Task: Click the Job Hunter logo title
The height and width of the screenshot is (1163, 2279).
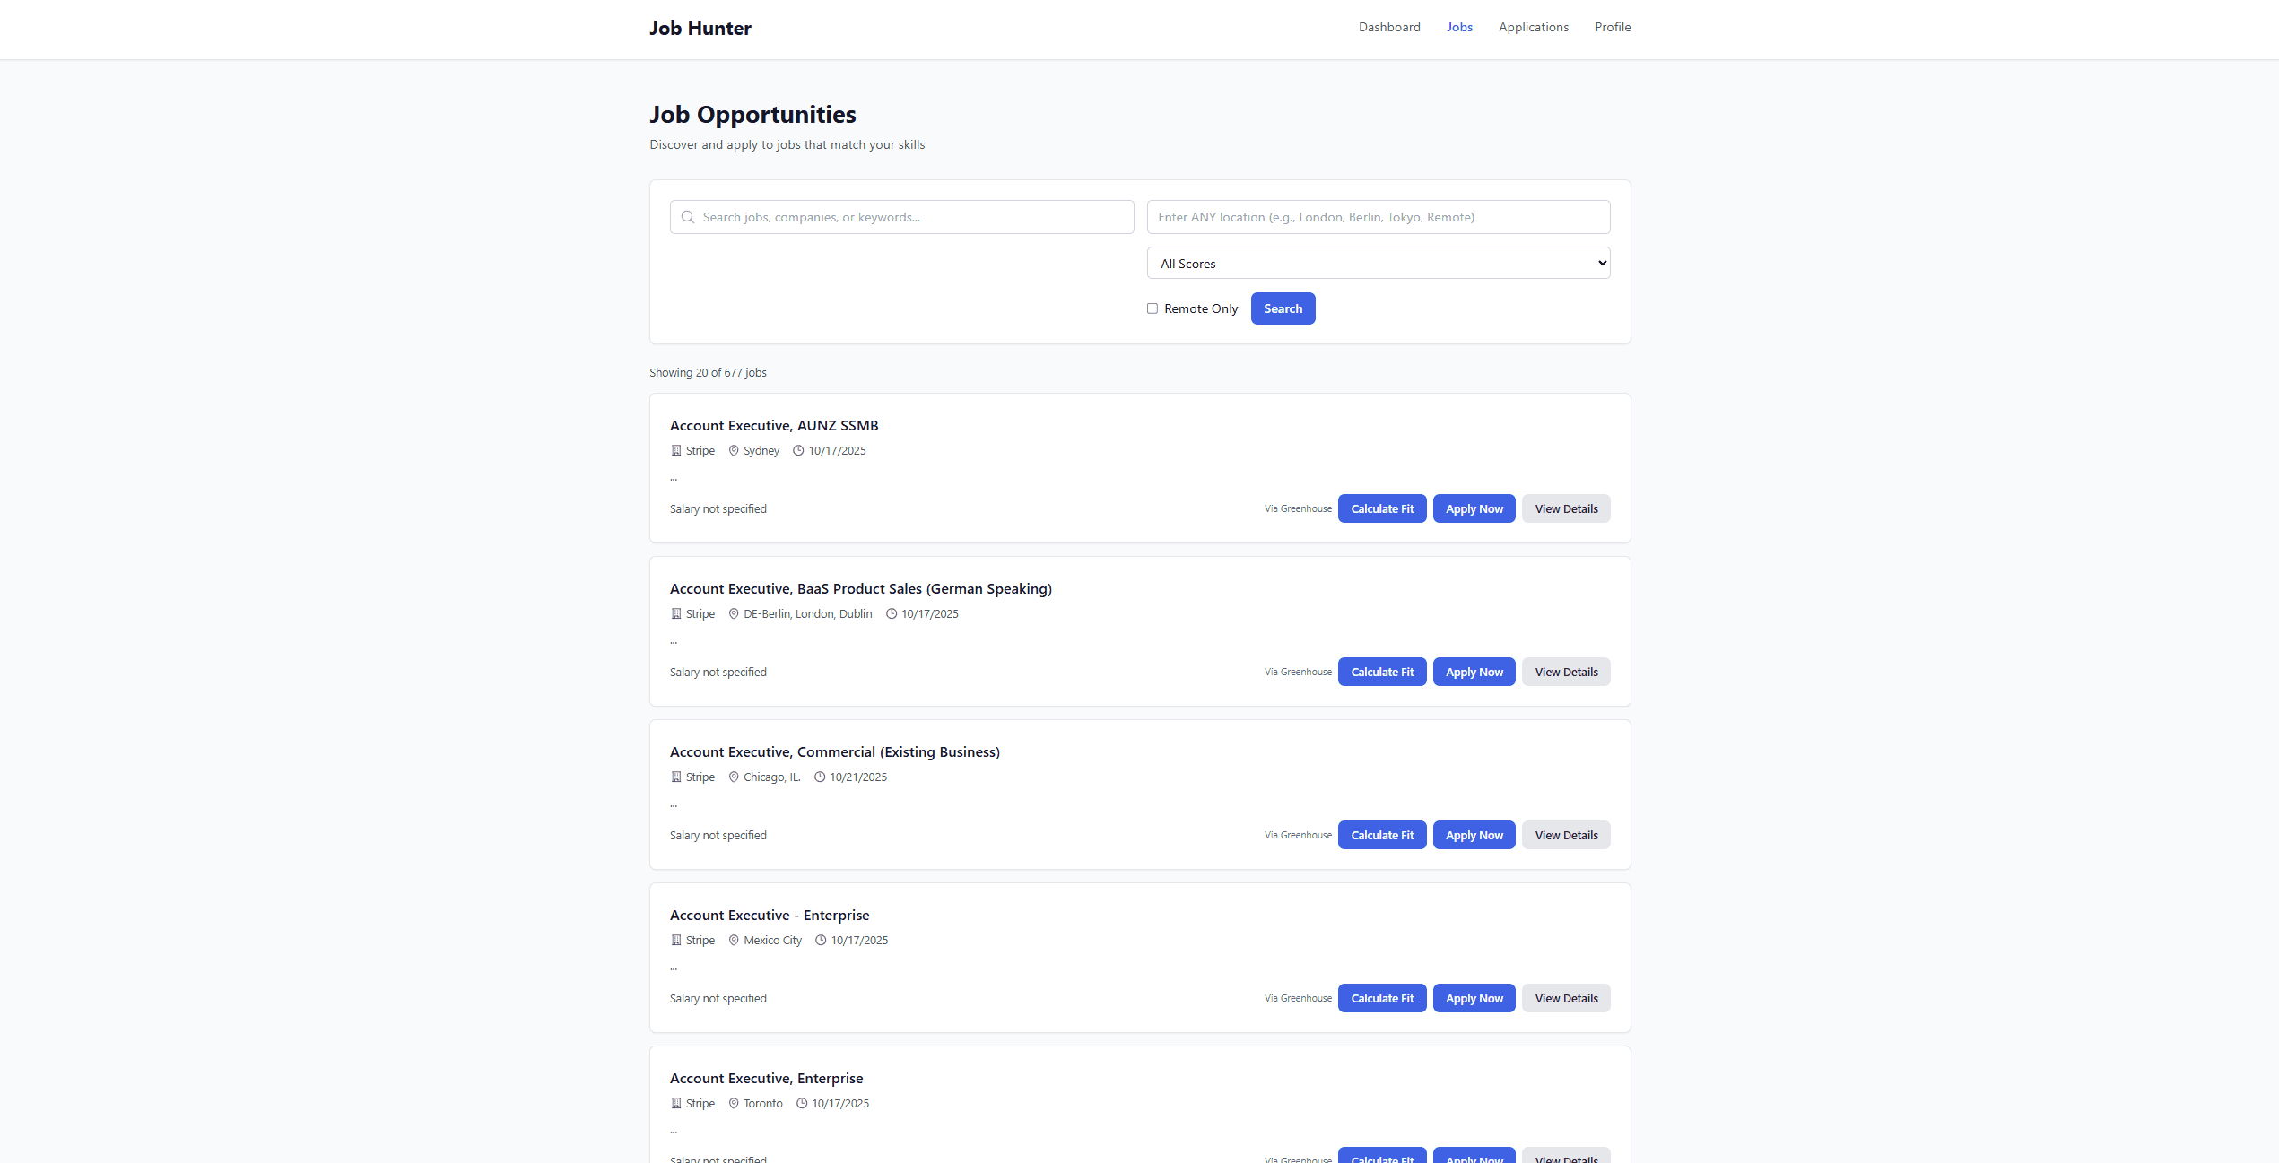Action: 700,29
